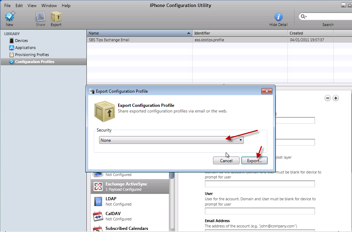This screenshot has width=352, height=232.
Task: Click the Share toolbar icon
Action: [x=40, y=17]
